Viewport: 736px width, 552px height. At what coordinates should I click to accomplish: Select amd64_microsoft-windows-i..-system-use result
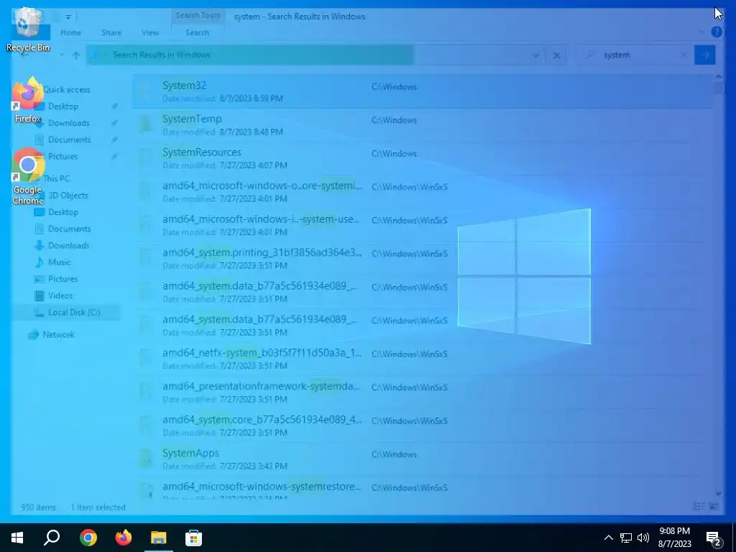click(x=423, y=225)
